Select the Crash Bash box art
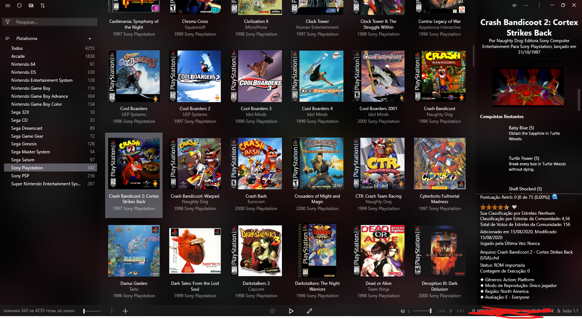This screenshot has height=319, width=582. coord(256,163)
